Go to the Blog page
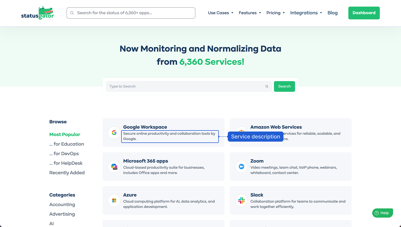This screenshot has height=227, width=401. pos(333,13)
